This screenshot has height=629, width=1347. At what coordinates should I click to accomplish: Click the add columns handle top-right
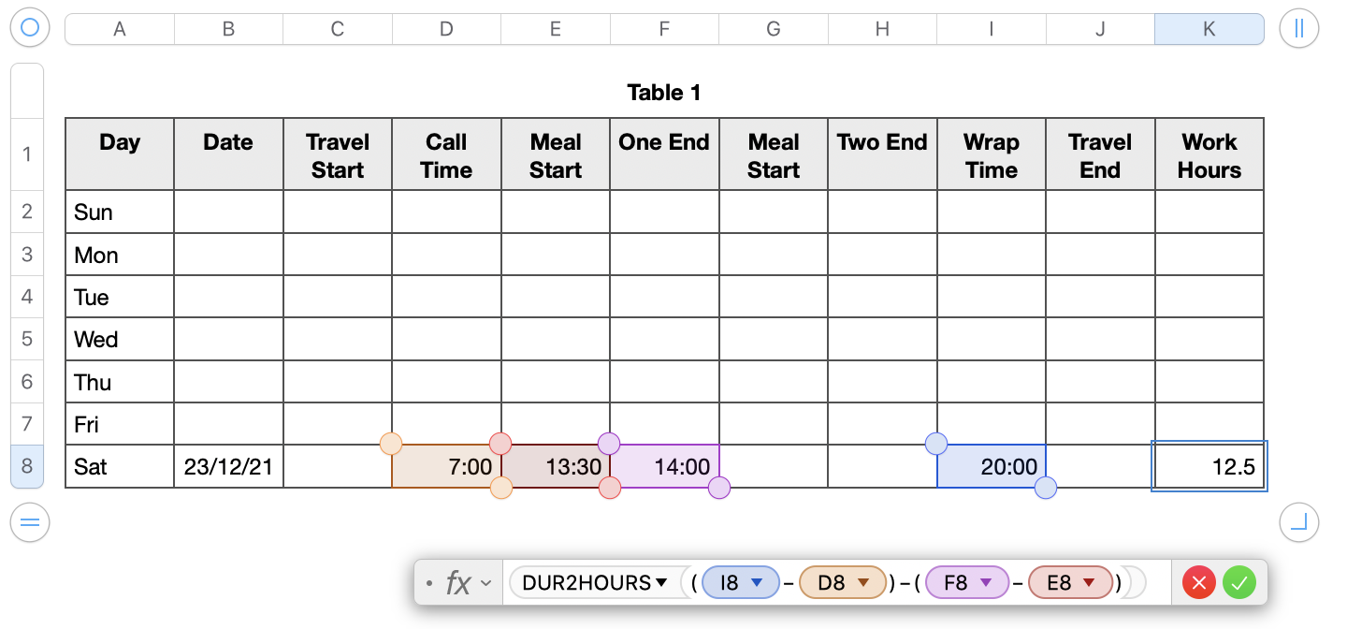coord(1298,28)
